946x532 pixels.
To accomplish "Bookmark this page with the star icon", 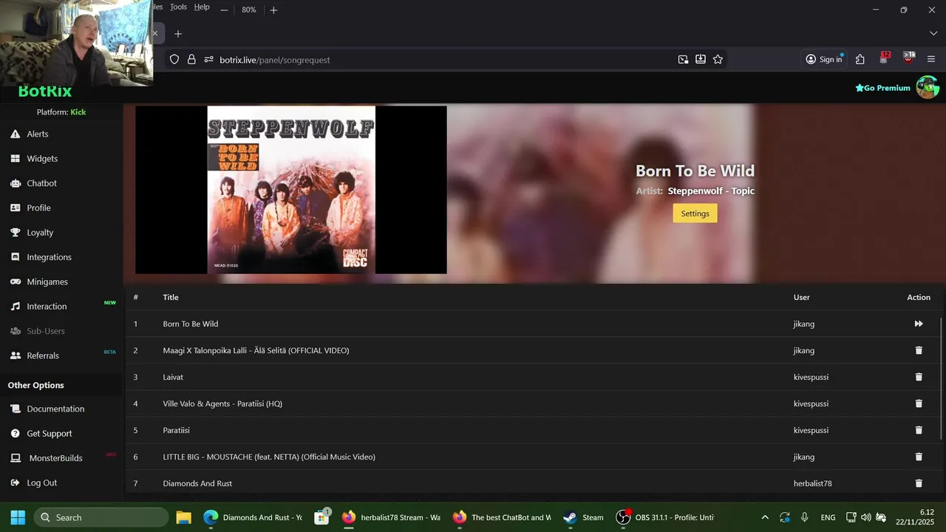I will (718, 59).
